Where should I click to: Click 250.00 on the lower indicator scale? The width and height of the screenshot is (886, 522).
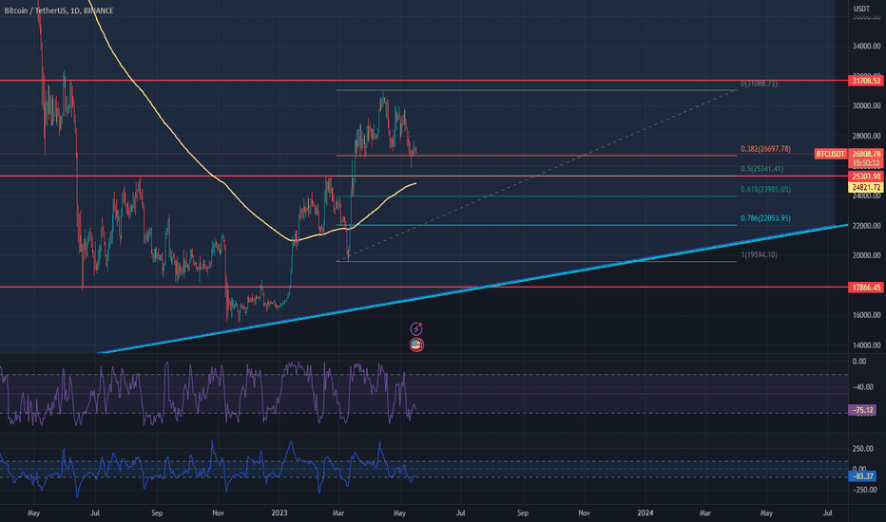[x=862, y=449]
